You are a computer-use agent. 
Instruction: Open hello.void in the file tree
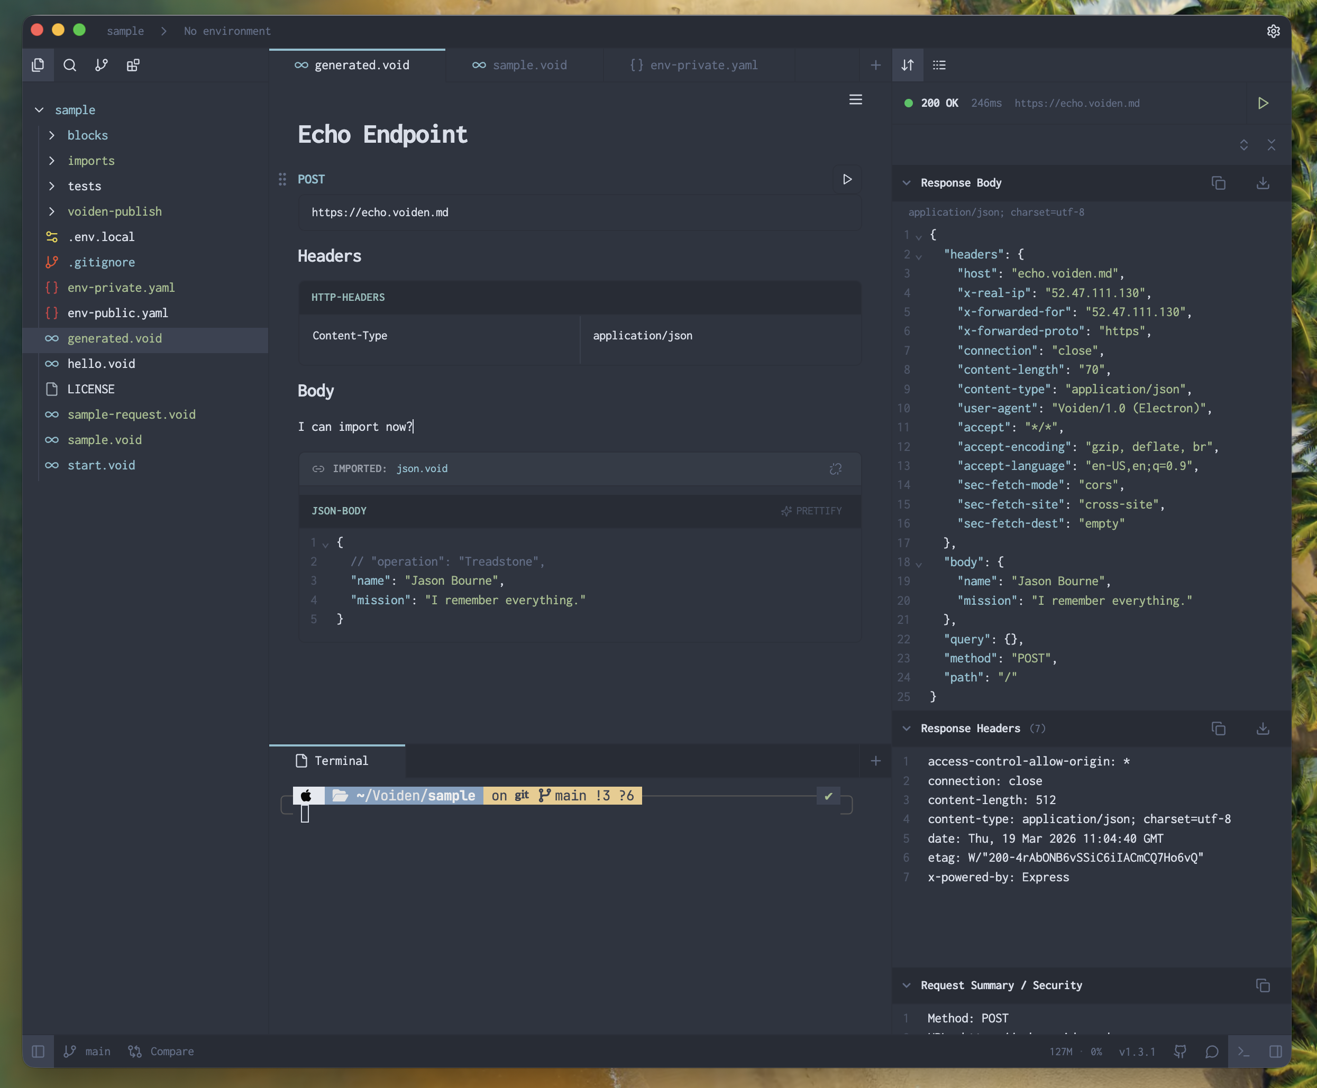click(x=101, y=364)
